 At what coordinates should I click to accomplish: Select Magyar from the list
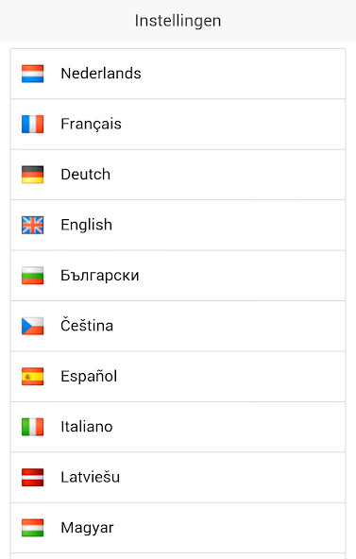(178, 528)
